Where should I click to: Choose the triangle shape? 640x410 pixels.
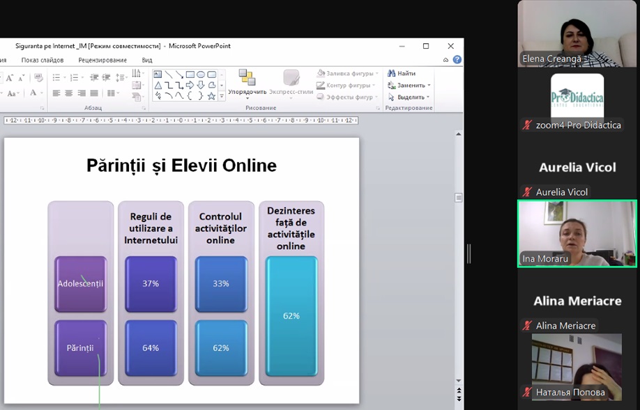click(158, 85)
